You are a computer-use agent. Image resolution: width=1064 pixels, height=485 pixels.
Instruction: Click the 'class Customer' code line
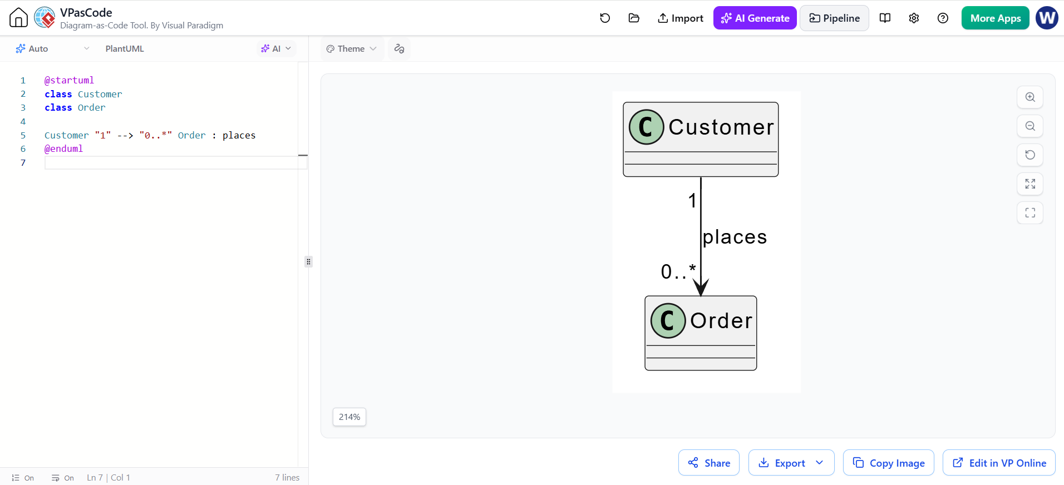(83, 94)
